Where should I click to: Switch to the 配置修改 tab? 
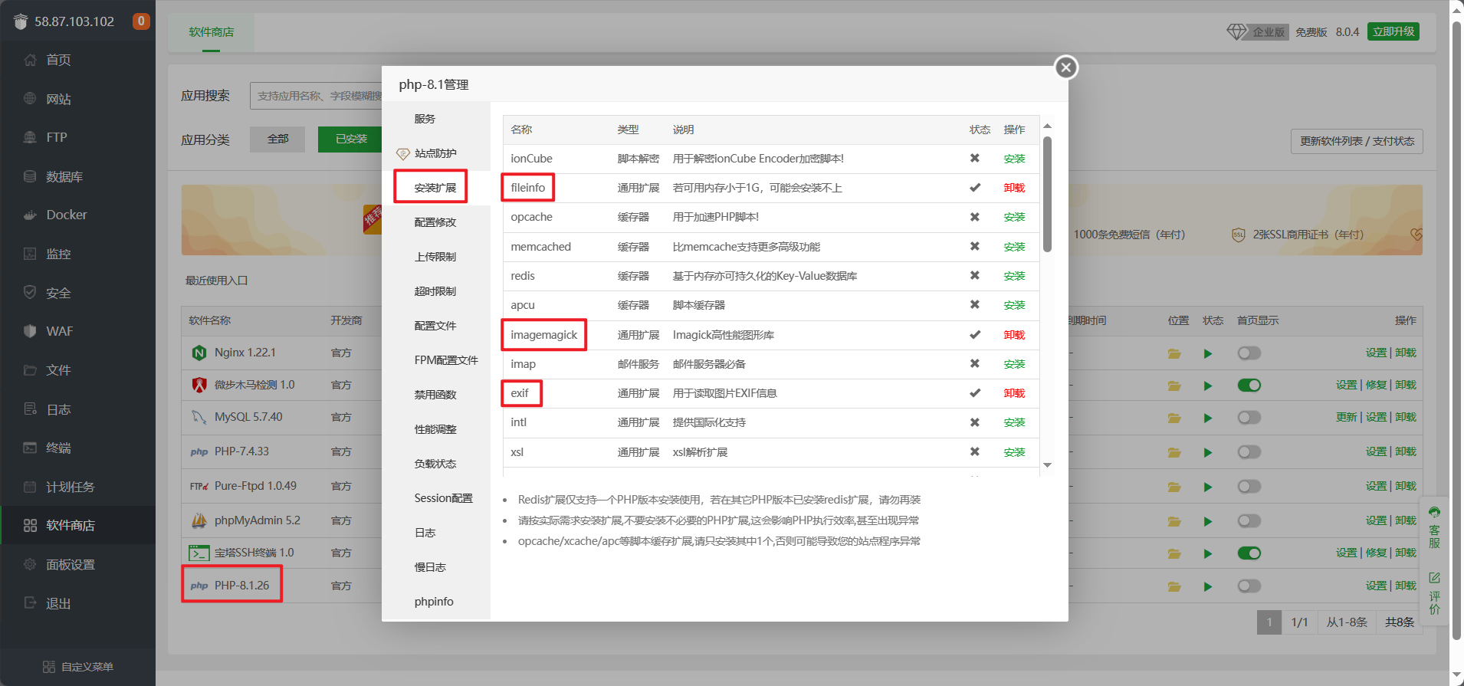[435, 222]
